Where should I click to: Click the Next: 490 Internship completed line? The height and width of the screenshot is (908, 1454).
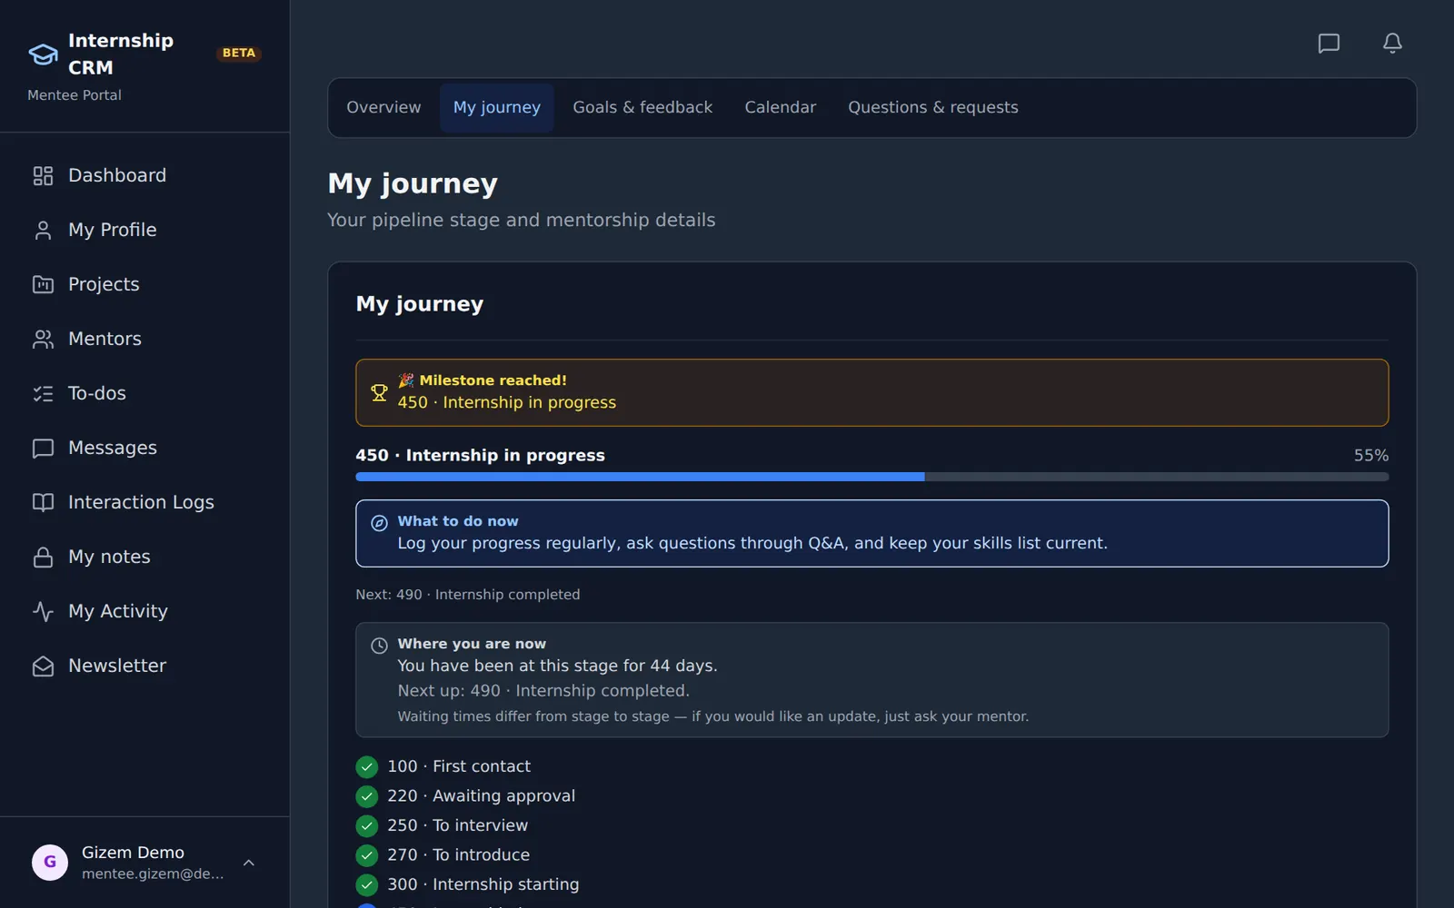click(x=467, y=595)
